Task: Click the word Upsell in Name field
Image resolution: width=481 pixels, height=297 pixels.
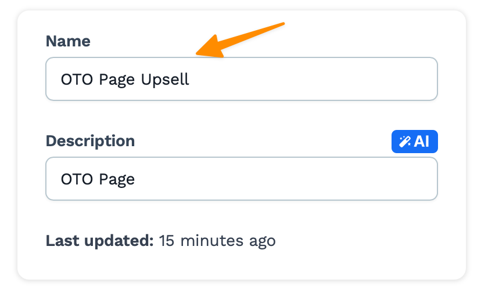Action: point(165,79)
